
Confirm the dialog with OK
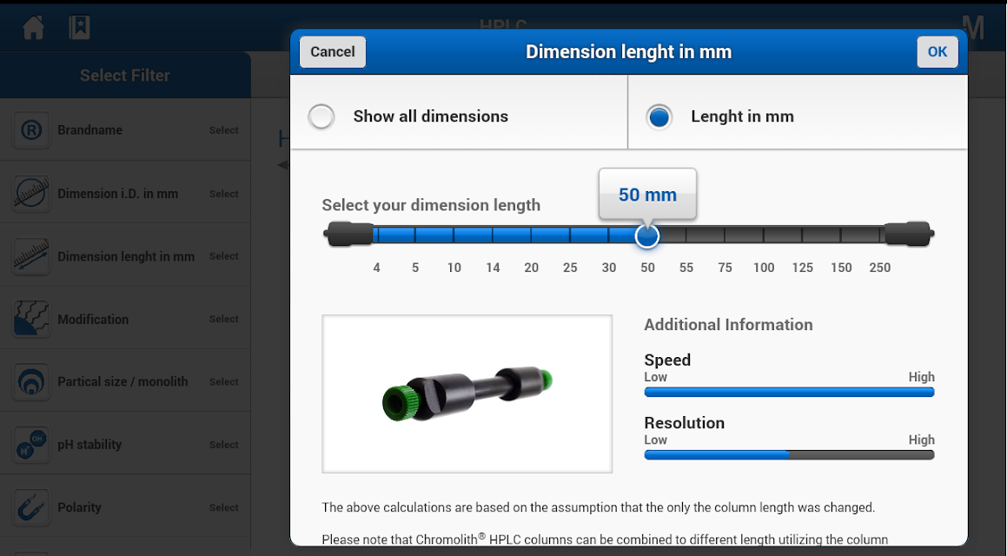937,52
